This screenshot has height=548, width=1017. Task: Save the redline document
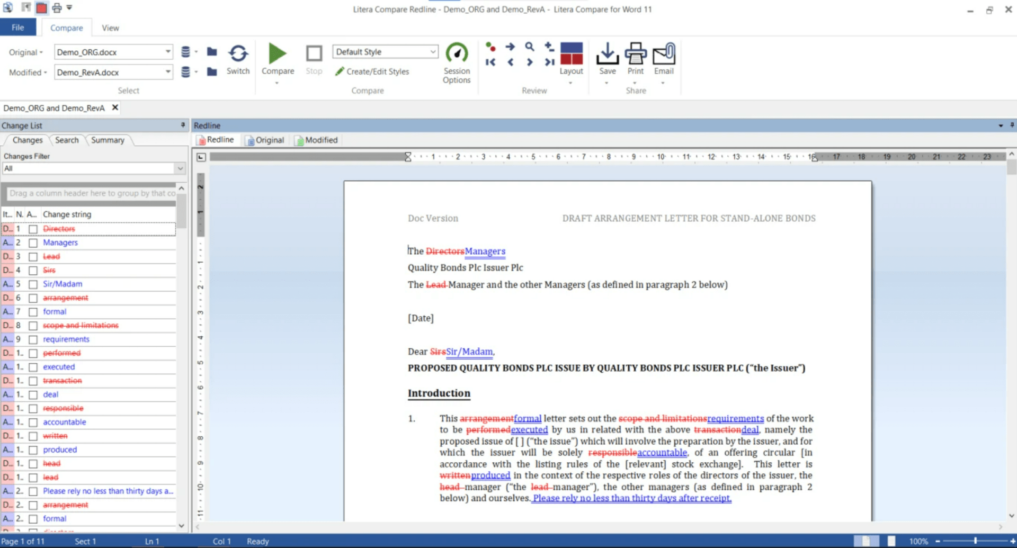(x=607, y=57)
